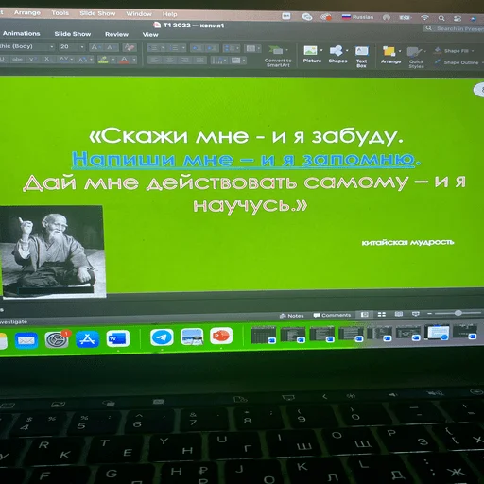The height and width of the screenshot is (484, 484).
Task: Select the blue underlined 'Напиши мне' line
Action: 246,160
